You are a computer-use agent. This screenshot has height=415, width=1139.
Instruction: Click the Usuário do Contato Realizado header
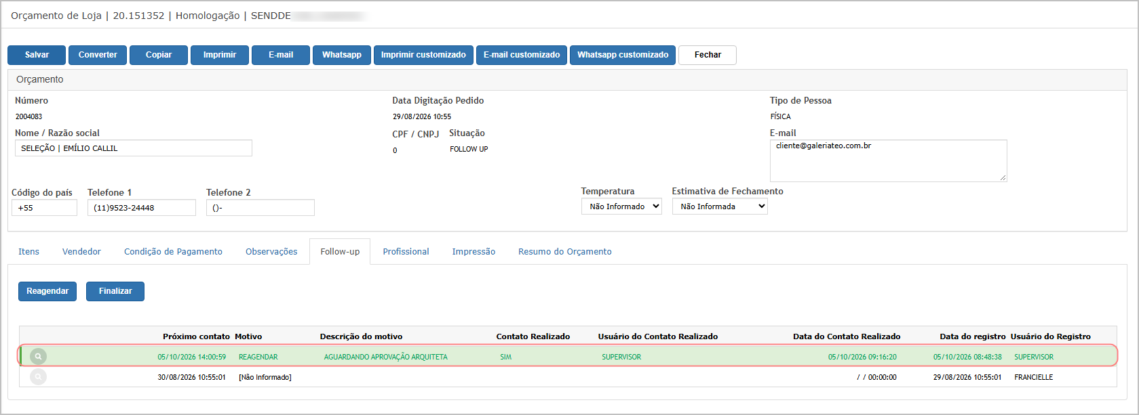tap(658, 336)
